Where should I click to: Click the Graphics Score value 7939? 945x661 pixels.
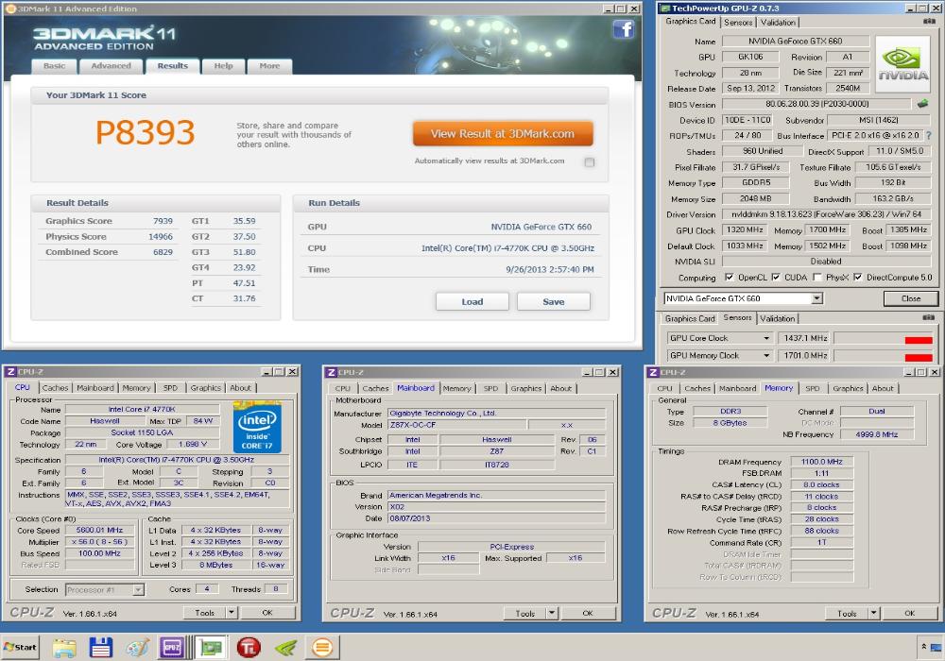163,221
